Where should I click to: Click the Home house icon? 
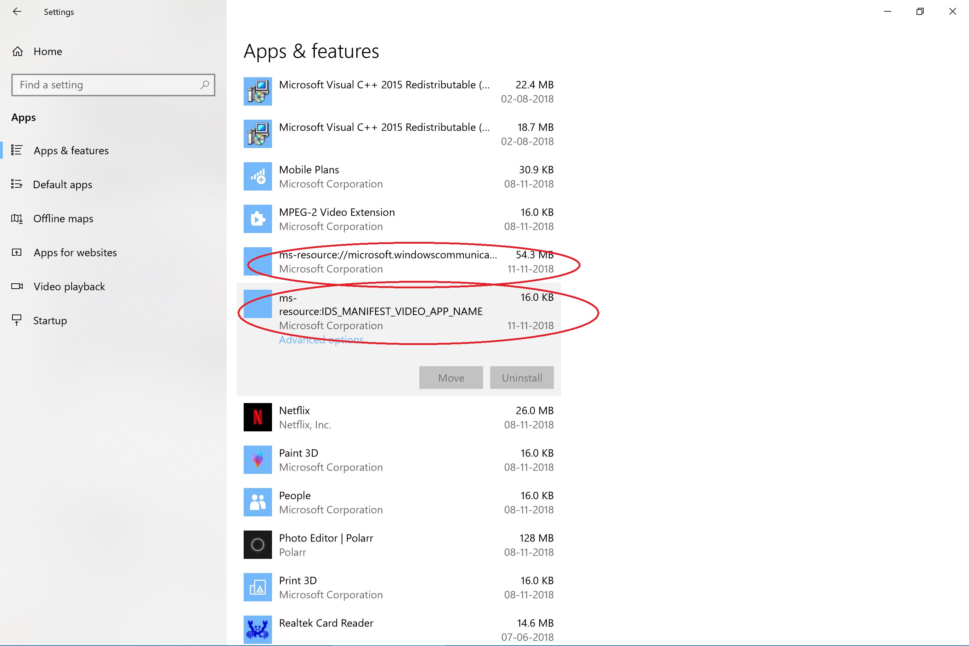17,51
